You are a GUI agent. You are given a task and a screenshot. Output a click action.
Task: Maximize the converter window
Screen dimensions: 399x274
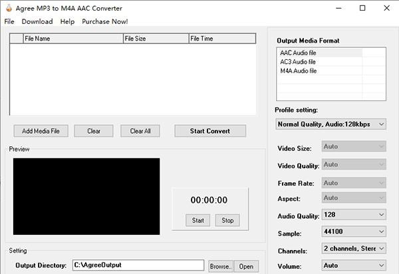click(x=362, y=8)
